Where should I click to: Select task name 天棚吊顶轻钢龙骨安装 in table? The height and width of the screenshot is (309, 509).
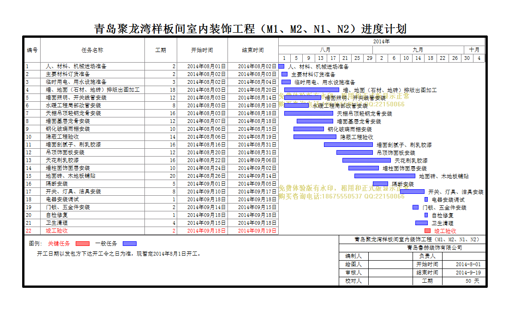click(73, 113)
